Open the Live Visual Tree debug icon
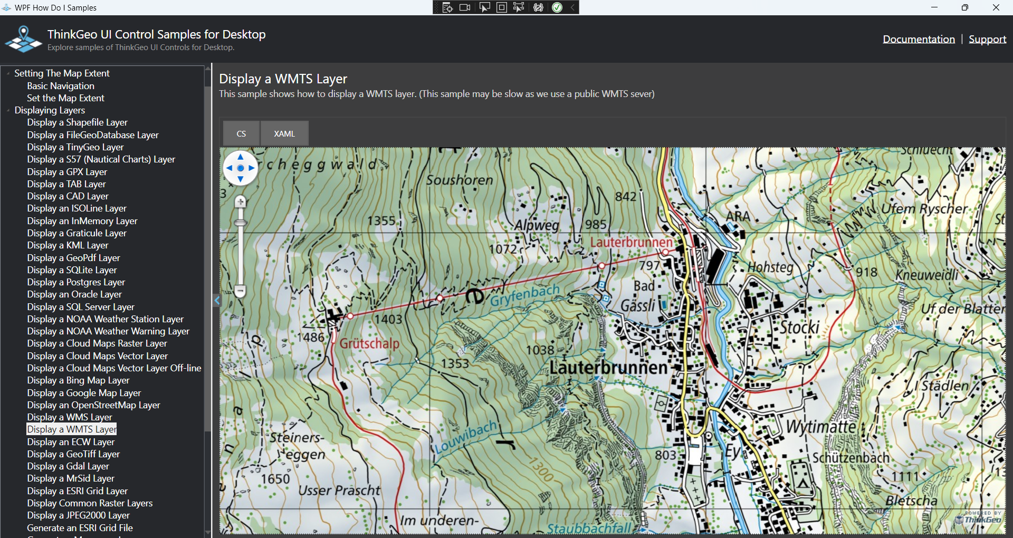 447,7
